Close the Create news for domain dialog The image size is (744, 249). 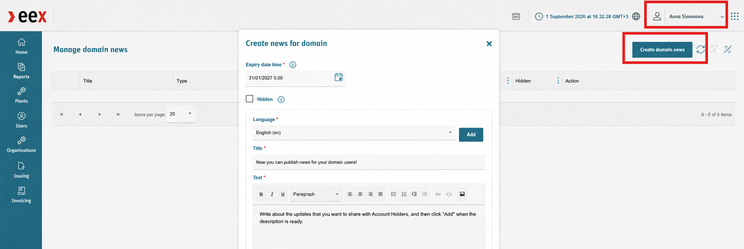point(489,44)
